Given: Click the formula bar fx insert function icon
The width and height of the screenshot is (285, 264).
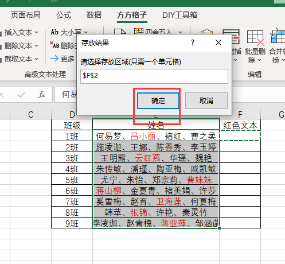Looking at the screenshot, I should [42, 95].
